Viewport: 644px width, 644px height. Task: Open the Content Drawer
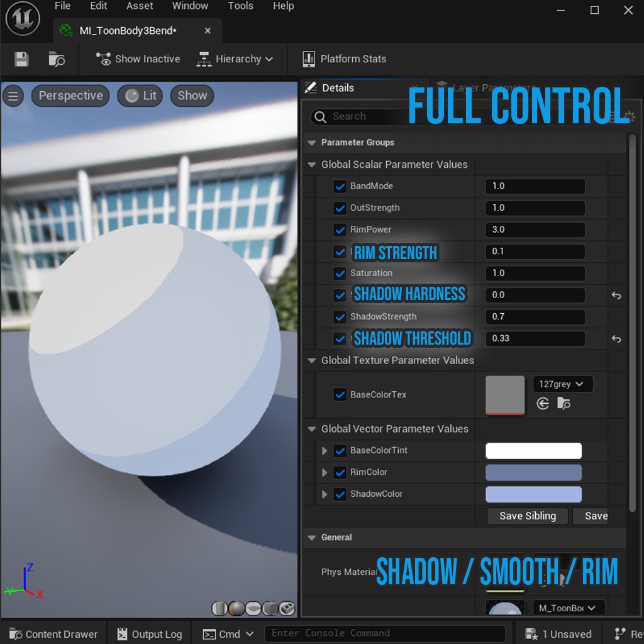pos(53,633)
